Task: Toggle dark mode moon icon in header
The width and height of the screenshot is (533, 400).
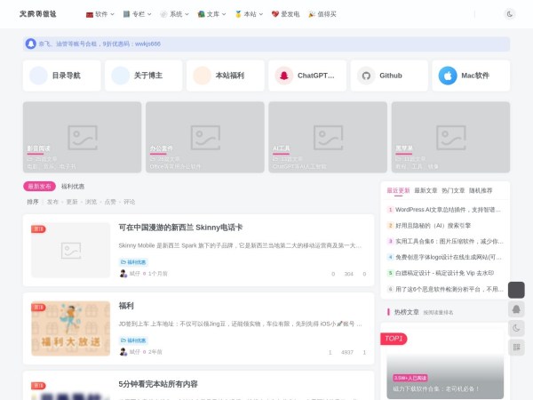Action: 509,14
